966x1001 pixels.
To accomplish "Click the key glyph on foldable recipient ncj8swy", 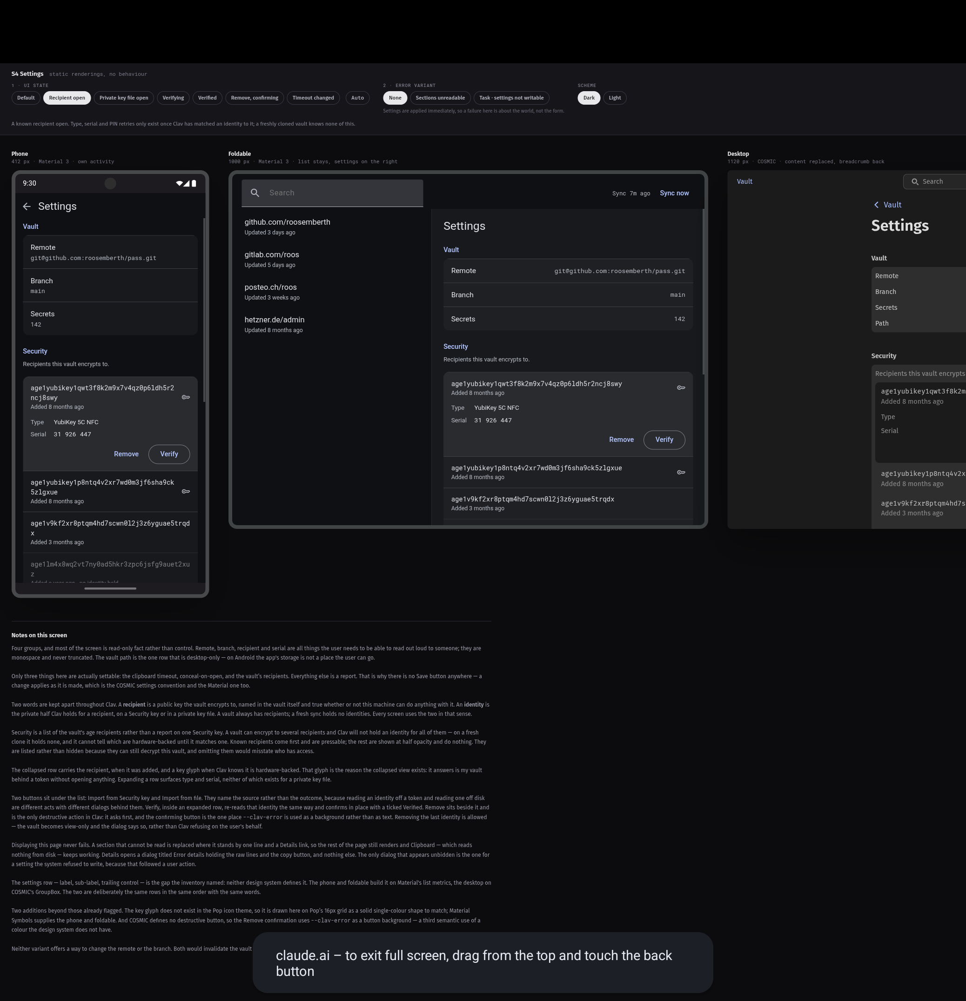I will pyautogui.click(x=681, y=387).
